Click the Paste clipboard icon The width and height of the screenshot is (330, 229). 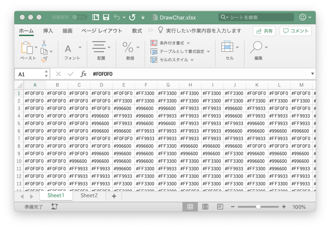pyautogui.click(x=27, y=48)
